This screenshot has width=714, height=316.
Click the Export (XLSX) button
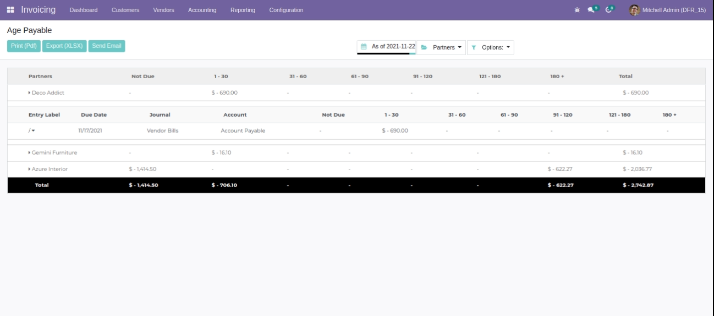(x=64, y=46)
